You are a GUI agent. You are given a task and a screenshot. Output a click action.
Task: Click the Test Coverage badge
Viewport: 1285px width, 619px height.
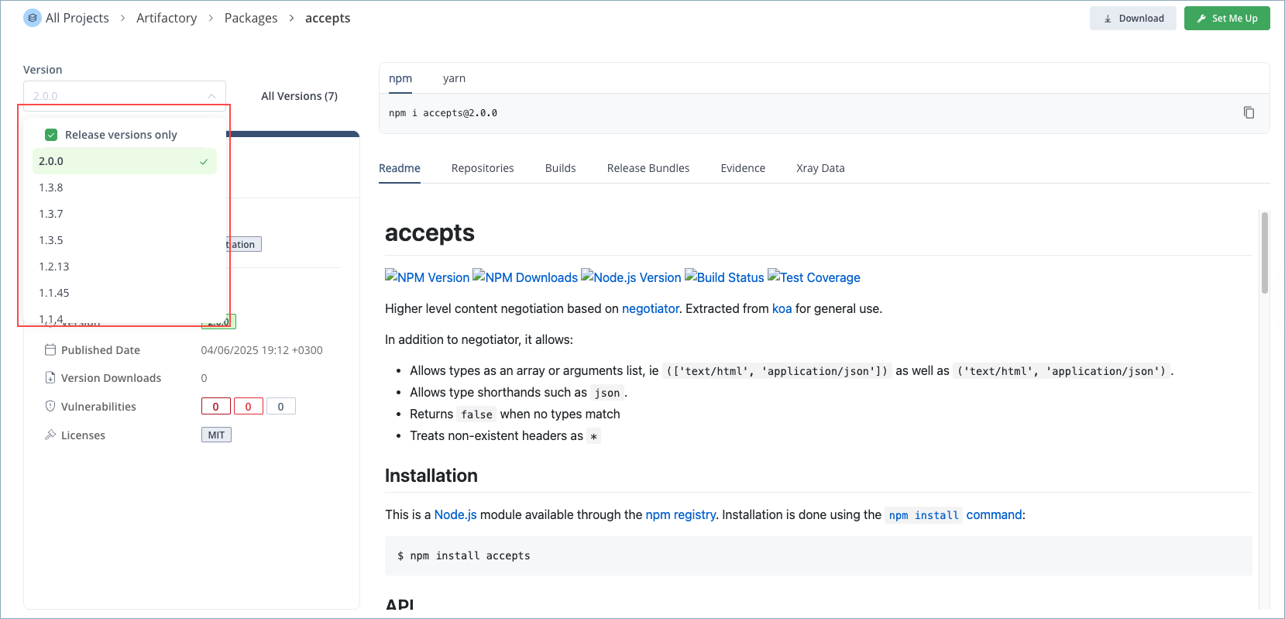point(814,277)
